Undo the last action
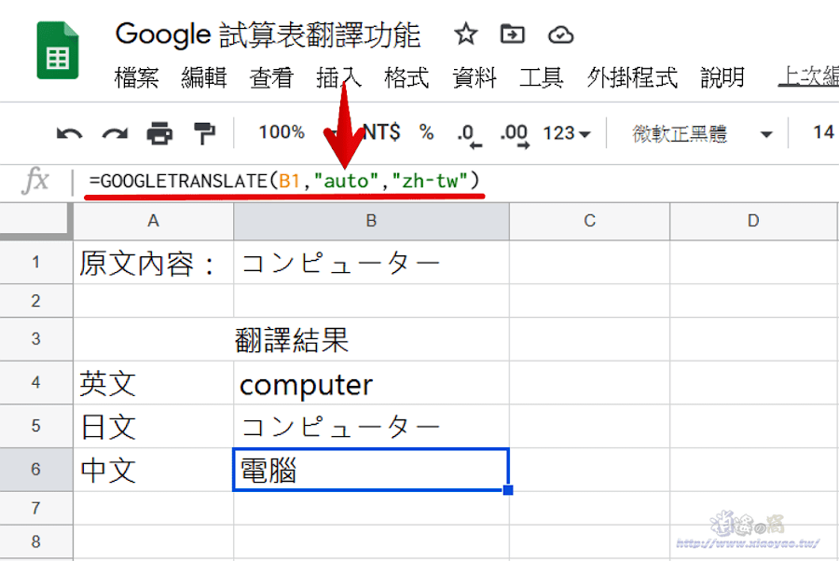This screenshot has width=839, height=561. click(70, 133)
